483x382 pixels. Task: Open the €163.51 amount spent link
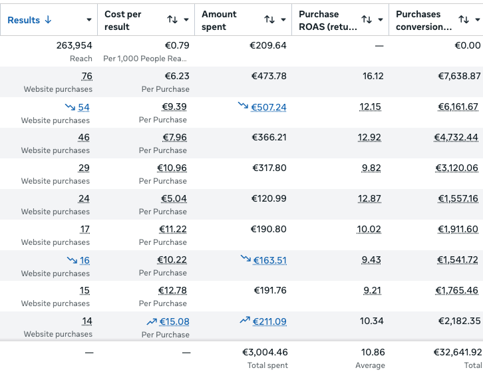coord(270,261)
